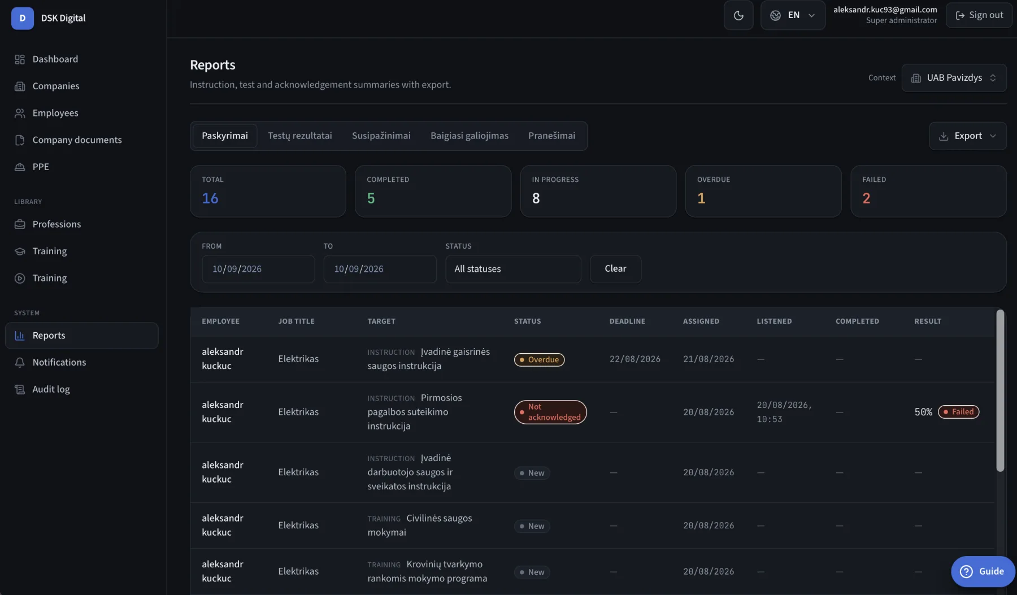Open the Baigiasi galiojimas tab
This screenshot has width=1017, height=595.
point(470,136)
